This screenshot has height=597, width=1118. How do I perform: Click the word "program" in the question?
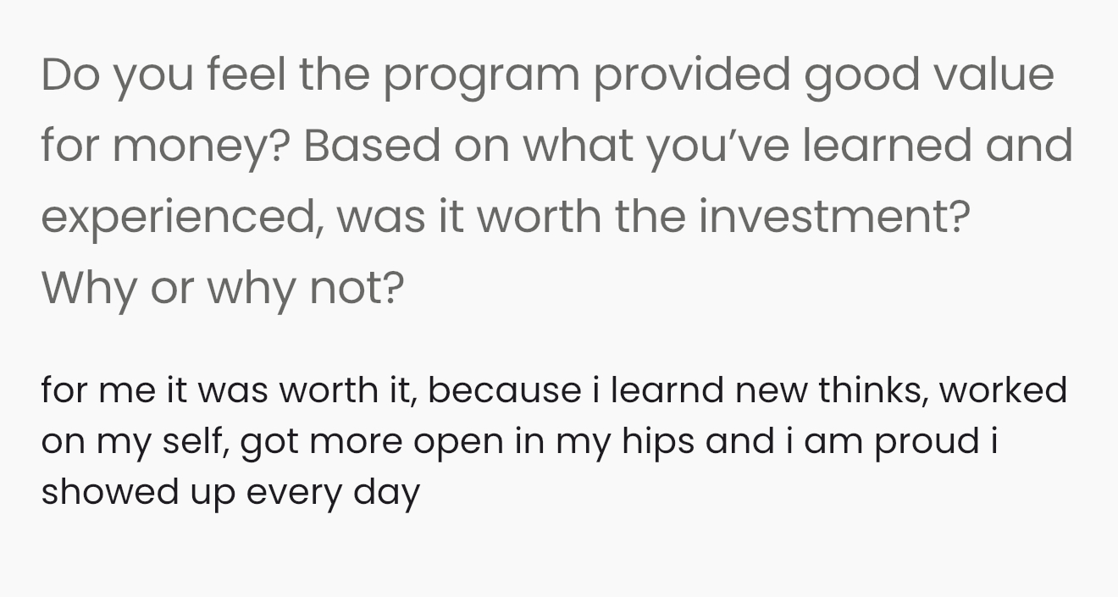481,75
